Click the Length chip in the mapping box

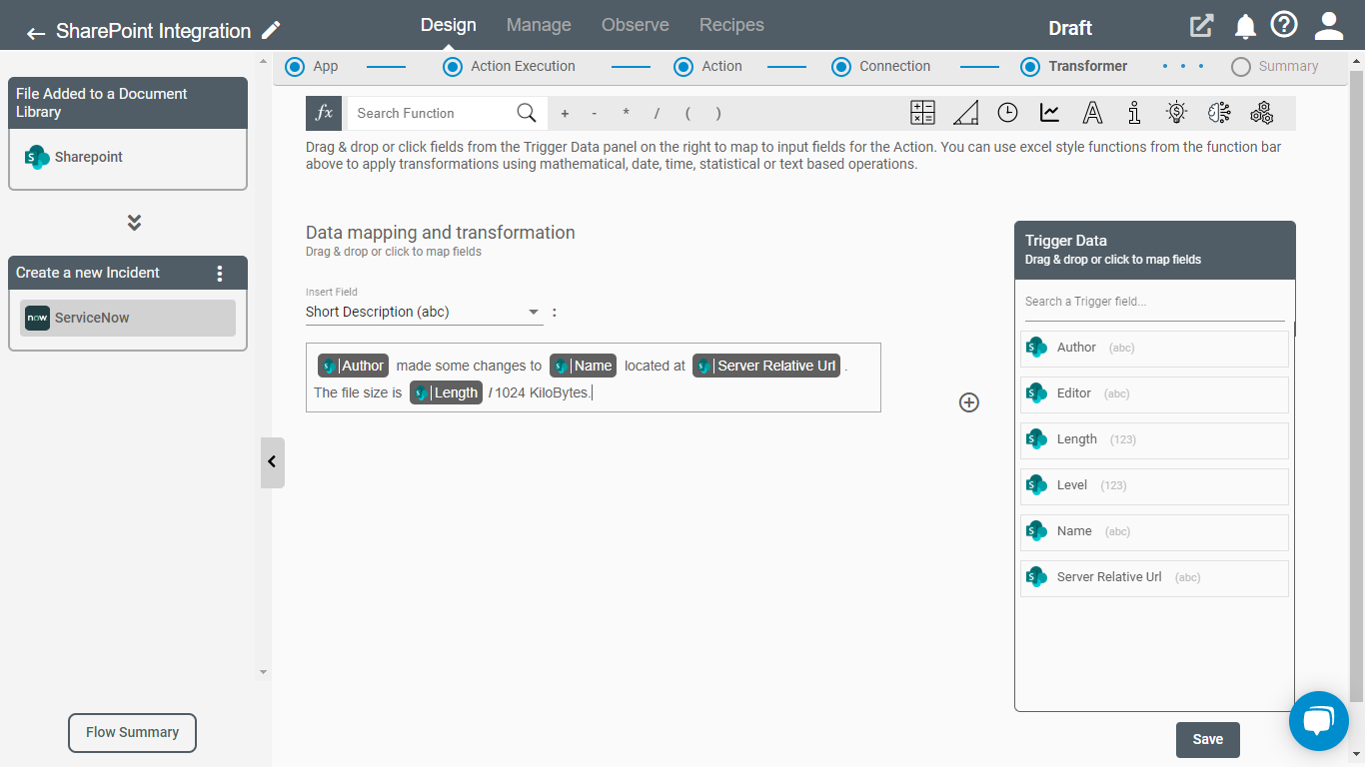click(x=447, y=392)
